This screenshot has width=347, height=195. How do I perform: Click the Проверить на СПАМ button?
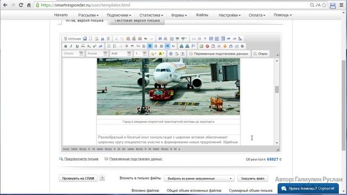78,178
